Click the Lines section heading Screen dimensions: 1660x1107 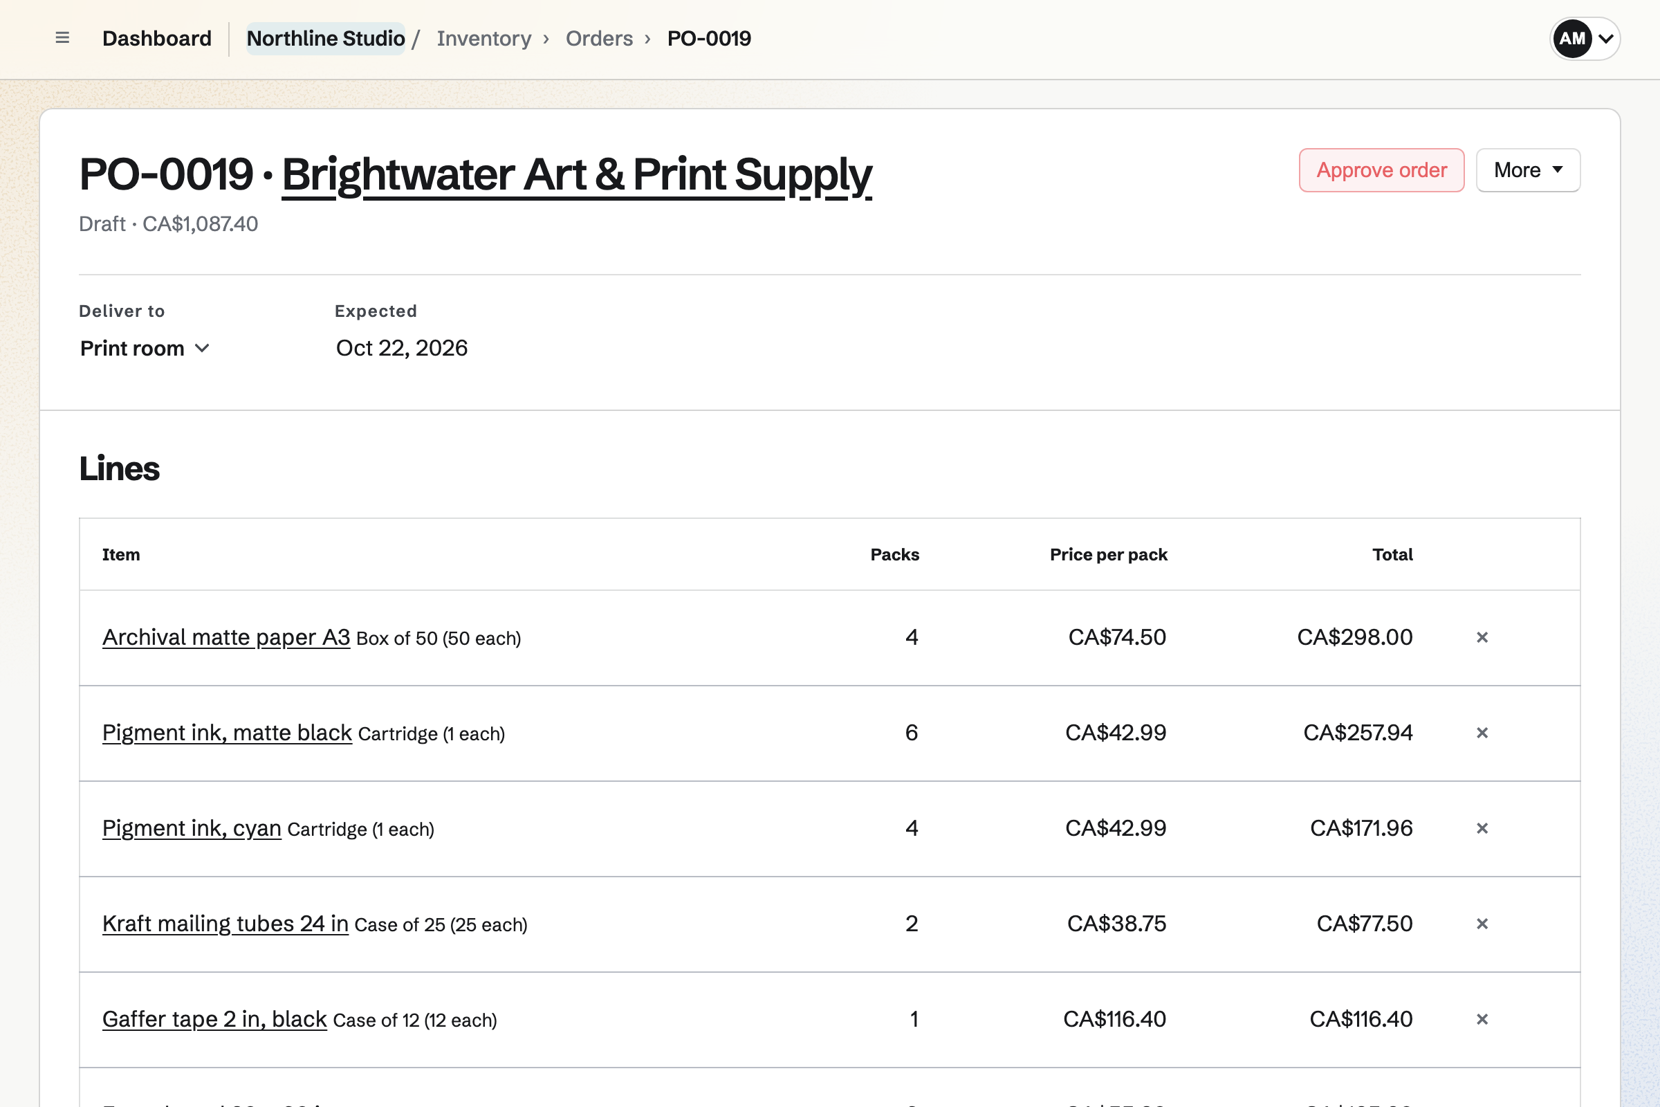pyautogui.click(x=119, y=469)
